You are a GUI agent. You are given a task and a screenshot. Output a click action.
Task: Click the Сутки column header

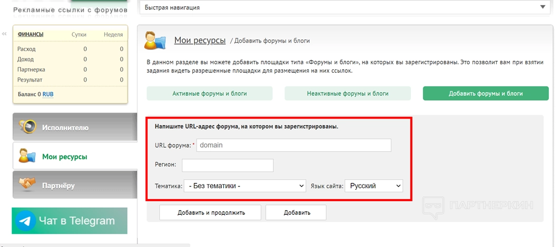point(79,35)
